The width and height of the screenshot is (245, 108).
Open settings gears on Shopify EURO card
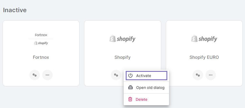coord(198,75)
